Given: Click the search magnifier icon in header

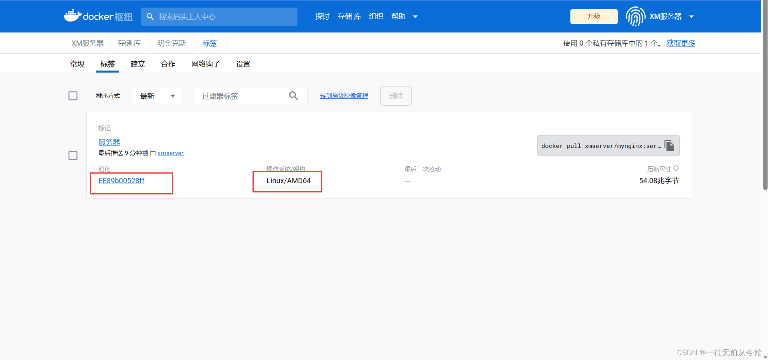Looking at the screenshot, I should 150,16.
